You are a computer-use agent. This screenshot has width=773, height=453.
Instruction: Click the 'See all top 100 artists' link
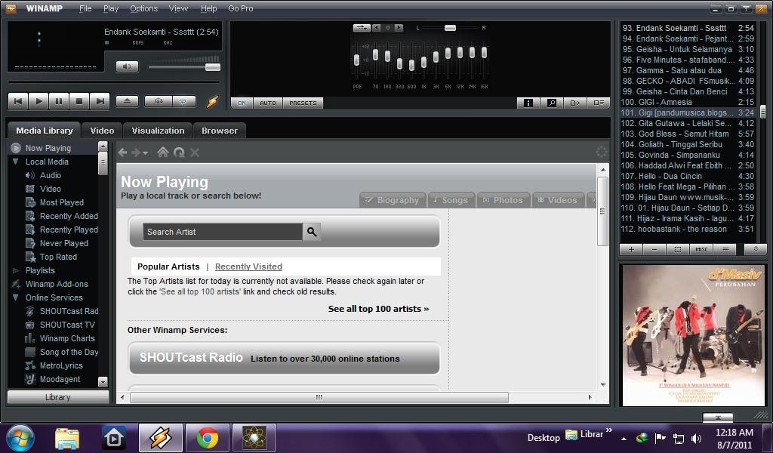(x=377, y=308)
